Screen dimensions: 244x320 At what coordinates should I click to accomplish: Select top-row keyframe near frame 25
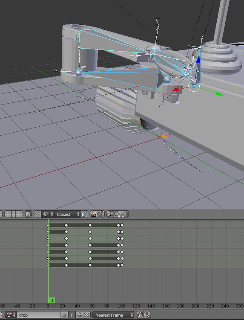click(66, 225)
